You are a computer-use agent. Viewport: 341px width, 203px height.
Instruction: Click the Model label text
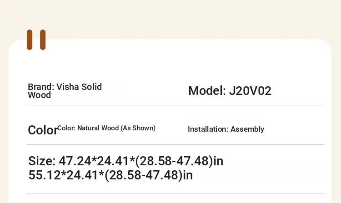tap(207, 91)
